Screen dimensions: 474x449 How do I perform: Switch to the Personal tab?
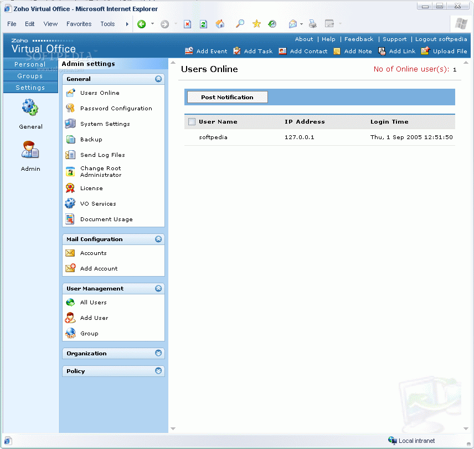[30, 64]
